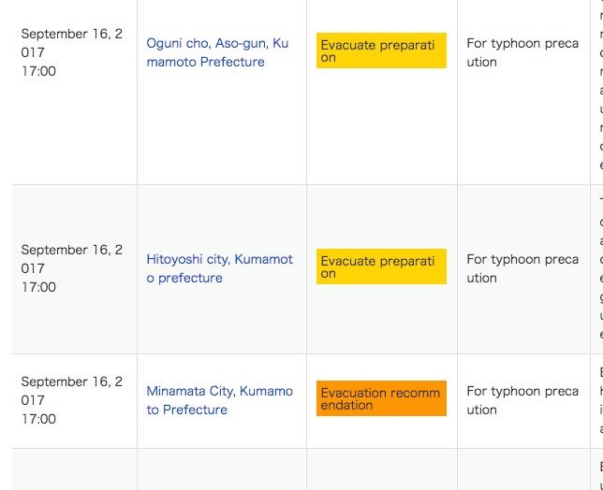This screenshot has width=603, height=490.
Task: Click the blank cell below the Evacuation recommendation badge
Action: pyautogui.click(x=381, y=469)
